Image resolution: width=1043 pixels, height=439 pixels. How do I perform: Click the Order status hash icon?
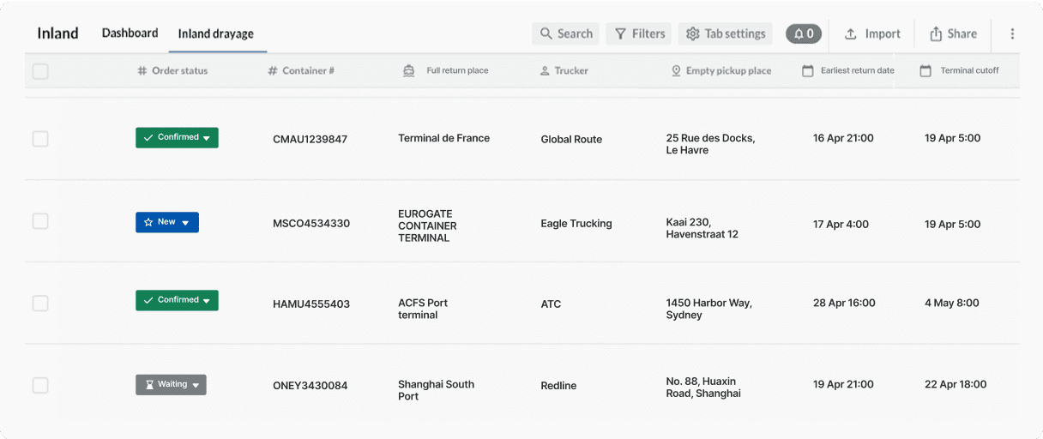coord(142,71)
